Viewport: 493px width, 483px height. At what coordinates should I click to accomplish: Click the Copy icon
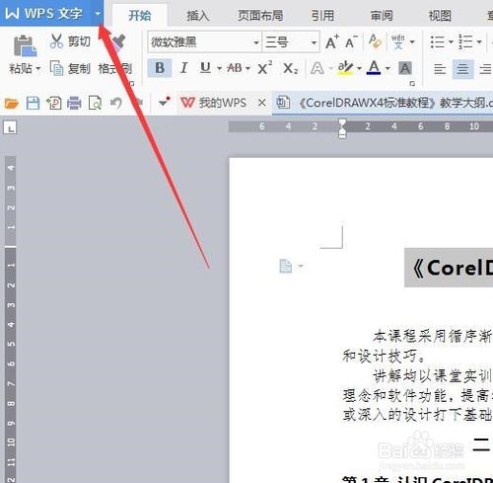(56, 68)
